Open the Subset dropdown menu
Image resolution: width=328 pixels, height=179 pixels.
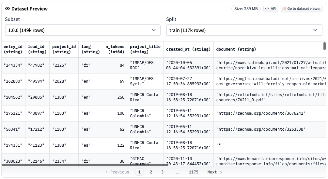pos(83,30)
